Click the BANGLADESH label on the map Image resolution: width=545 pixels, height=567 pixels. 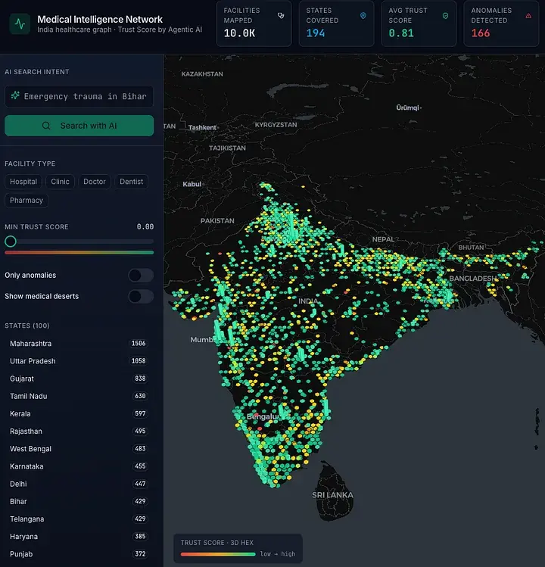pyautogui.click(x=472, y=279)
